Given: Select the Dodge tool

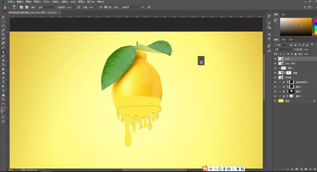Looking at the screenshot, I should tap(3, 74).
